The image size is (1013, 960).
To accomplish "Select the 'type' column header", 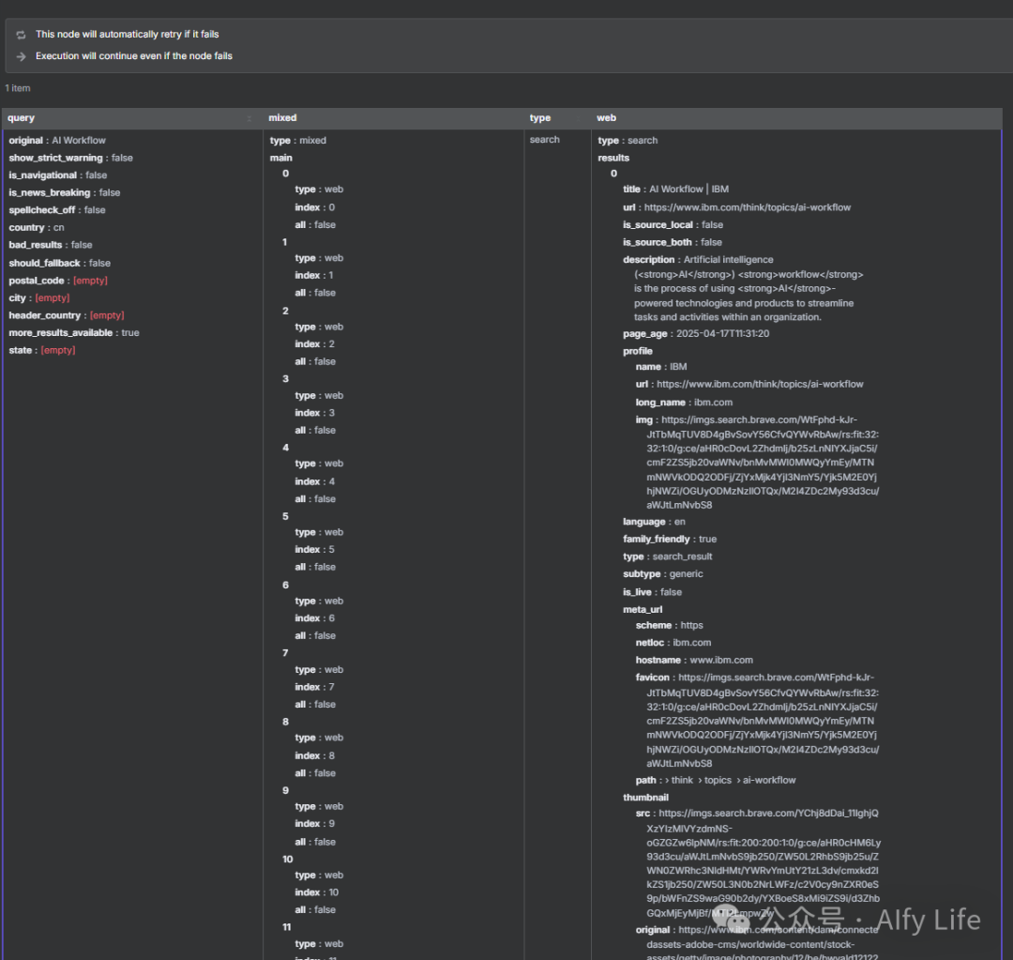I will tap(540, 117).
